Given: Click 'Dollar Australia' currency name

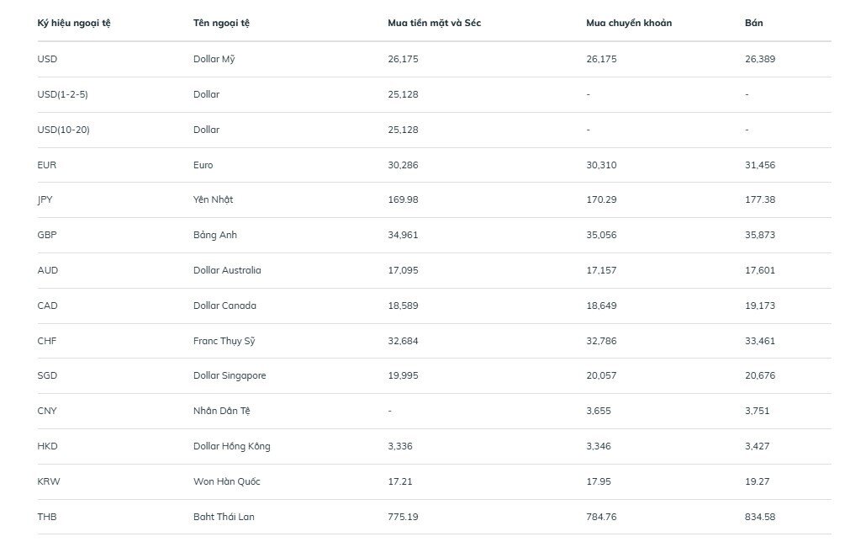Looking at the screenshot, I should coord(227,270).
